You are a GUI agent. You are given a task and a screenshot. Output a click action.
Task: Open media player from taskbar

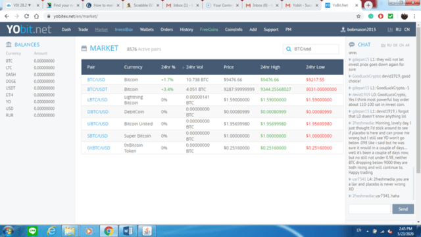click(x=89, y=231)
